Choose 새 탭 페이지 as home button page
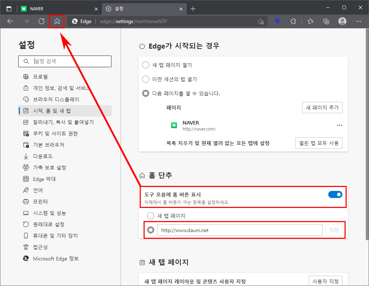 coord(150,215)
